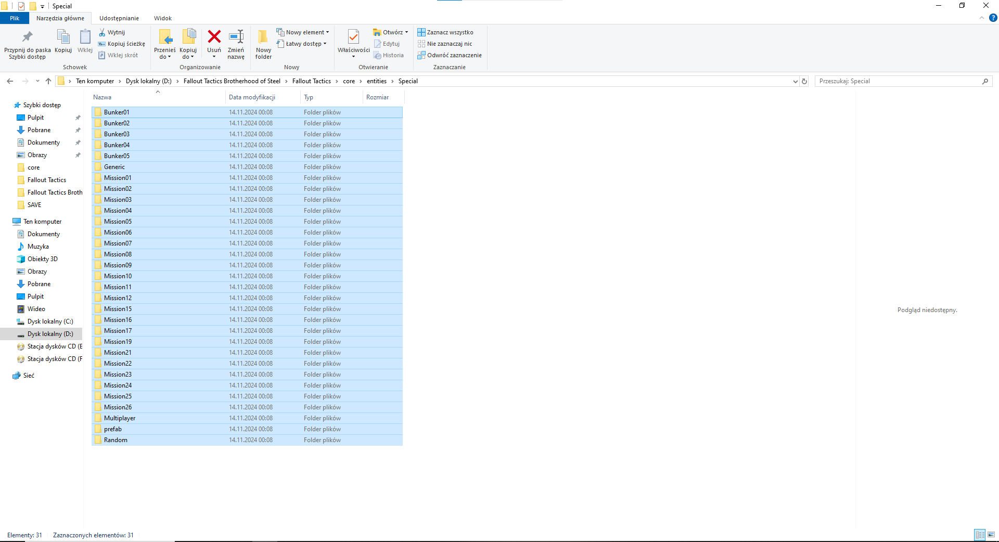
Task: Click the search magnifier icon
Action: click(985, 81)
